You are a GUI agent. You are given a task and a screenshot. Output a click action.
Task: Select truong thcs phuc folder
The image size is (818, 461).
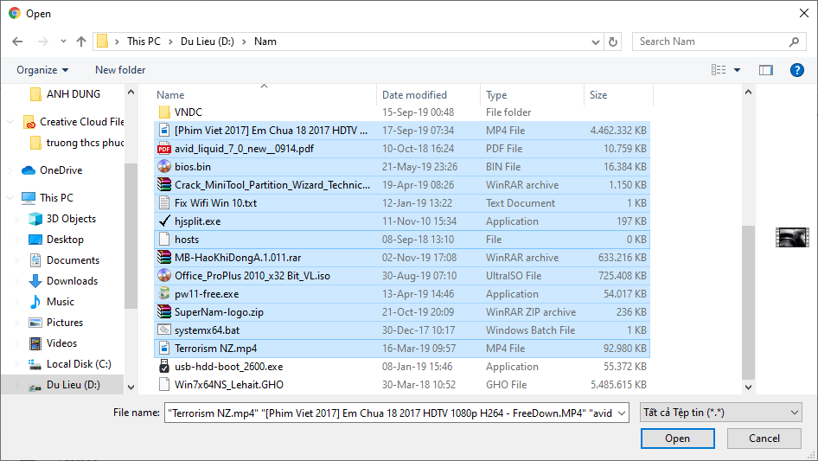pos(85,143)
